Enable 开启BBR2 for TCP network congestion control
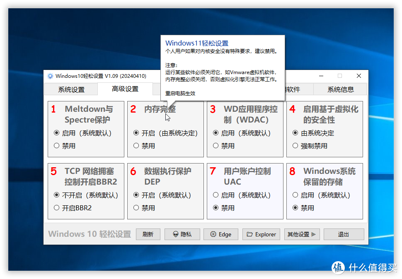Screen dimensions: 402x279 click(56, 208)
